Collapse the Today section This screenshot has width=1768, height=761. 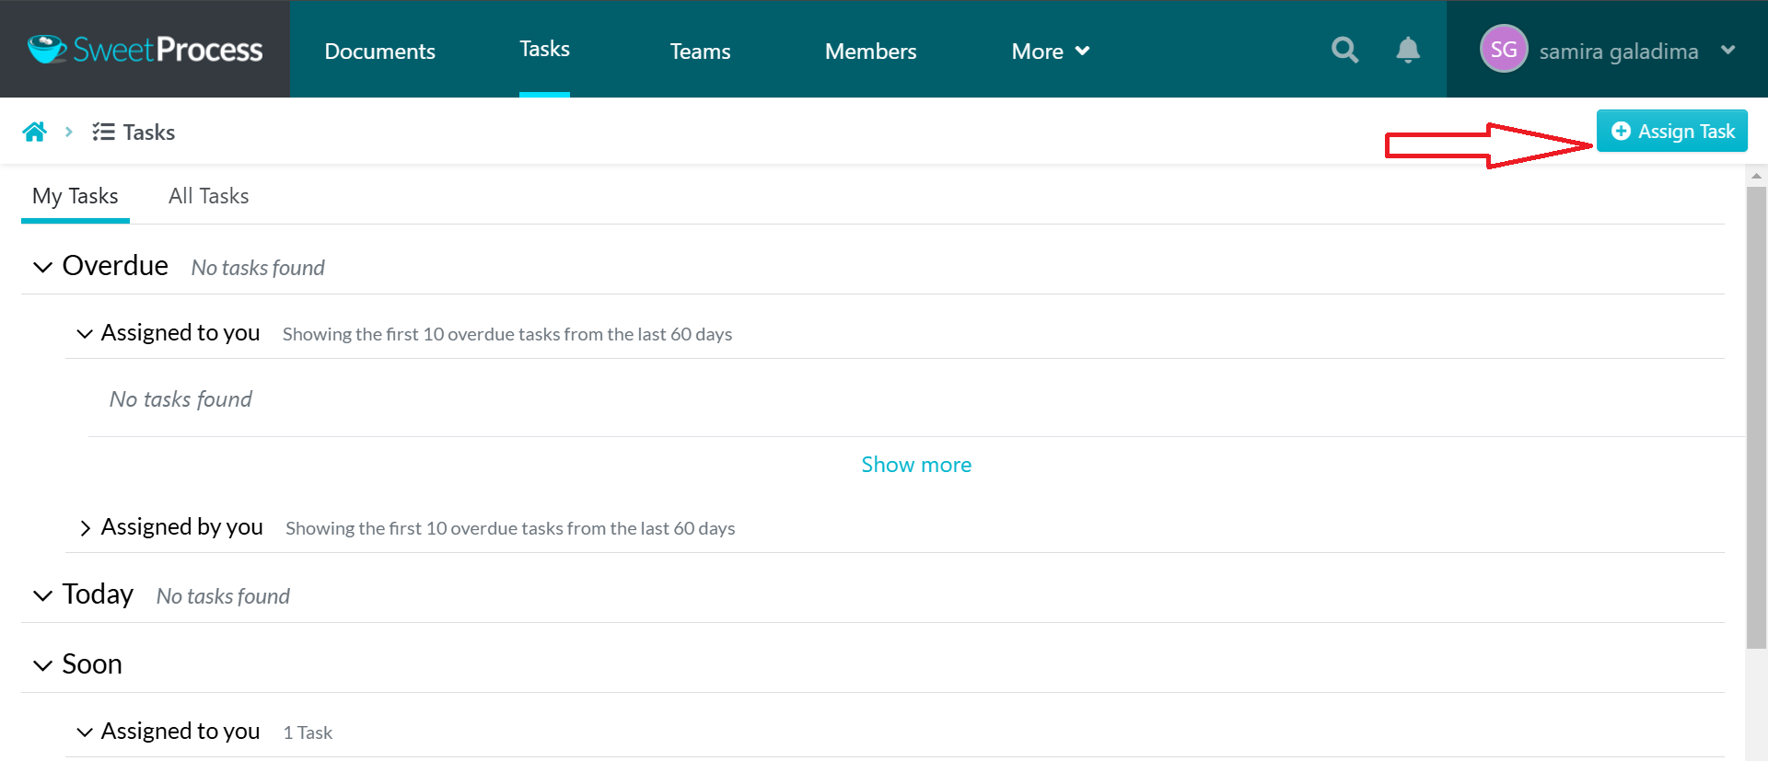(42, 596)
